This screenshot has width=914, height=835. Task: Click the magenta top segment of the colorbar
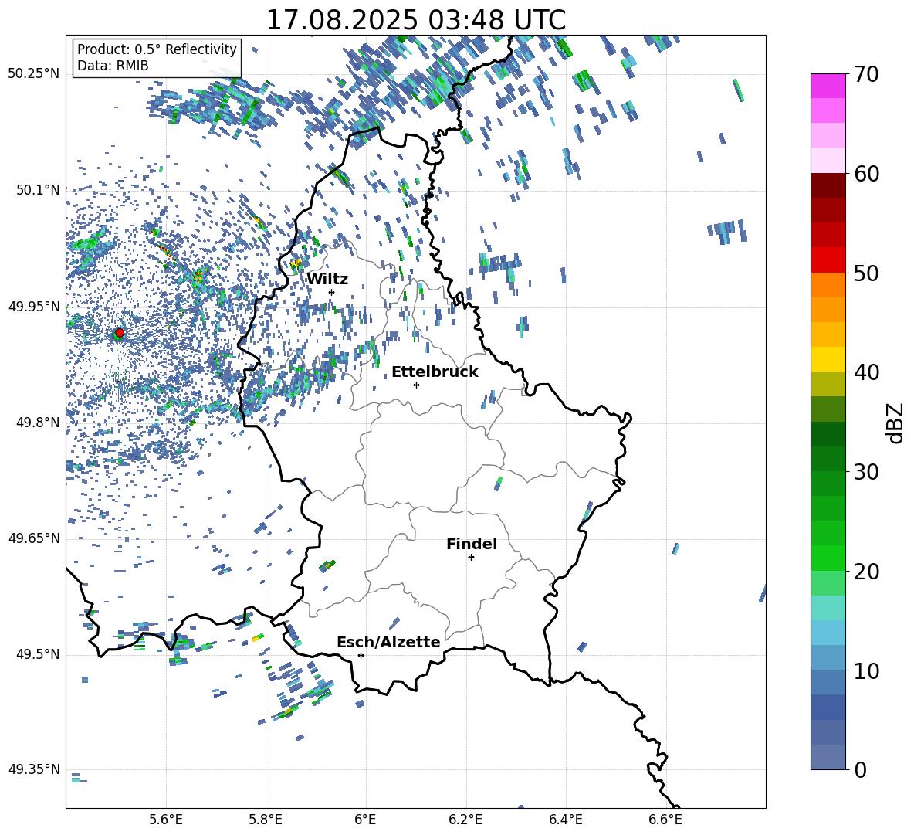pyautogui.click(x=828, y=86)
